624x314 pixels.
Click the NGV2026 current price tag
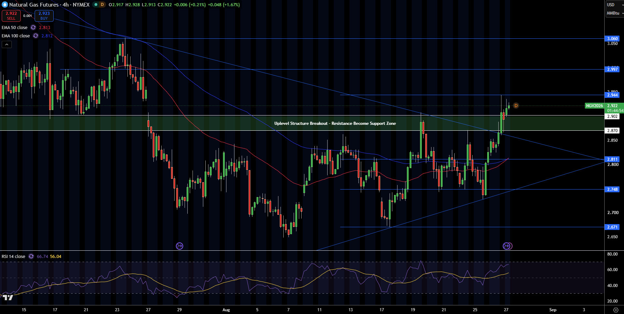(x=594, y=105)
